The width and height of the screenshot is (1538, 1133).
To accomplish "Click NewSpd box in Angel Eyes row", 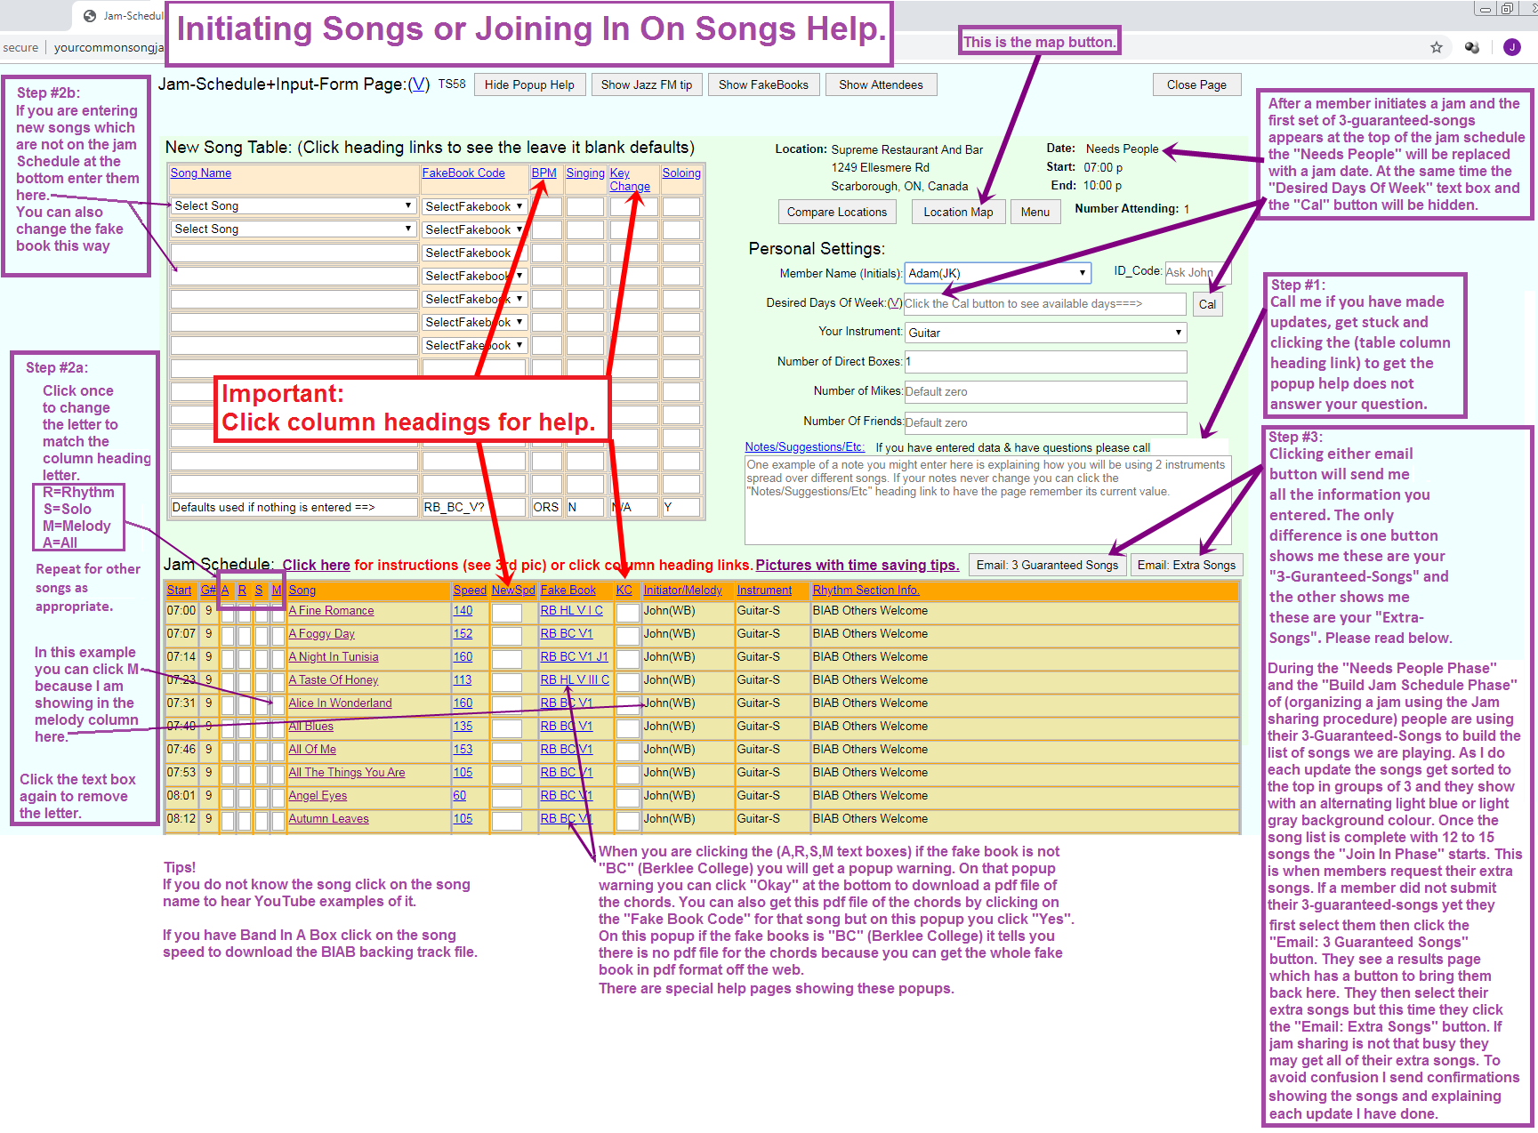I will click(507, 797).
